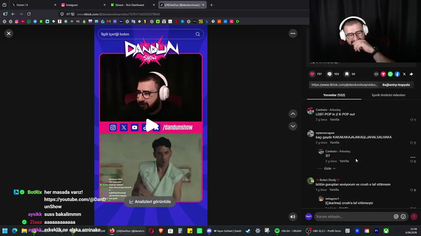Open the YouTube bookmark in bookmarks bar
Viewport: 421px width, 236px height.
coord(23,22)
